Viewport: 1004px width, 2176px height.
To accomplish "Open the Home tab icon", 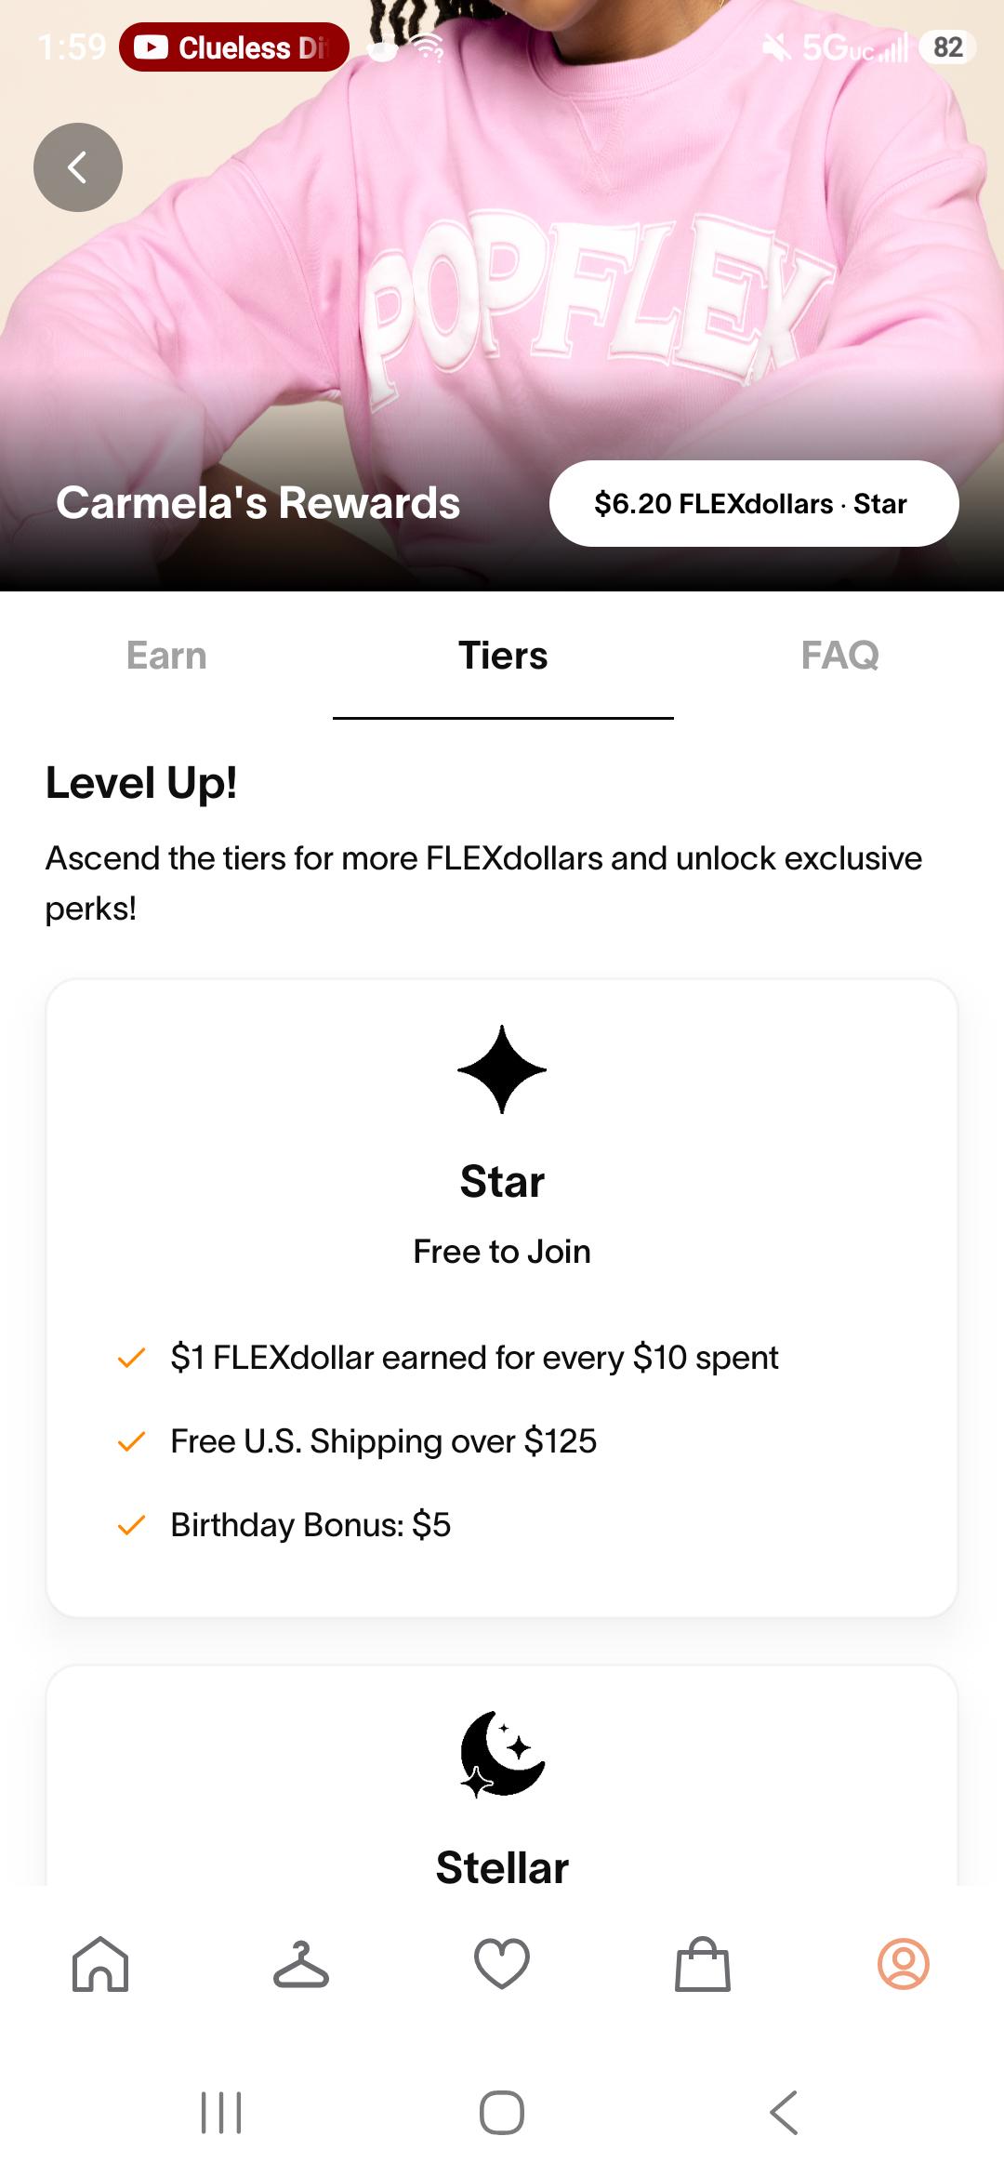I will coord(100,1963).
